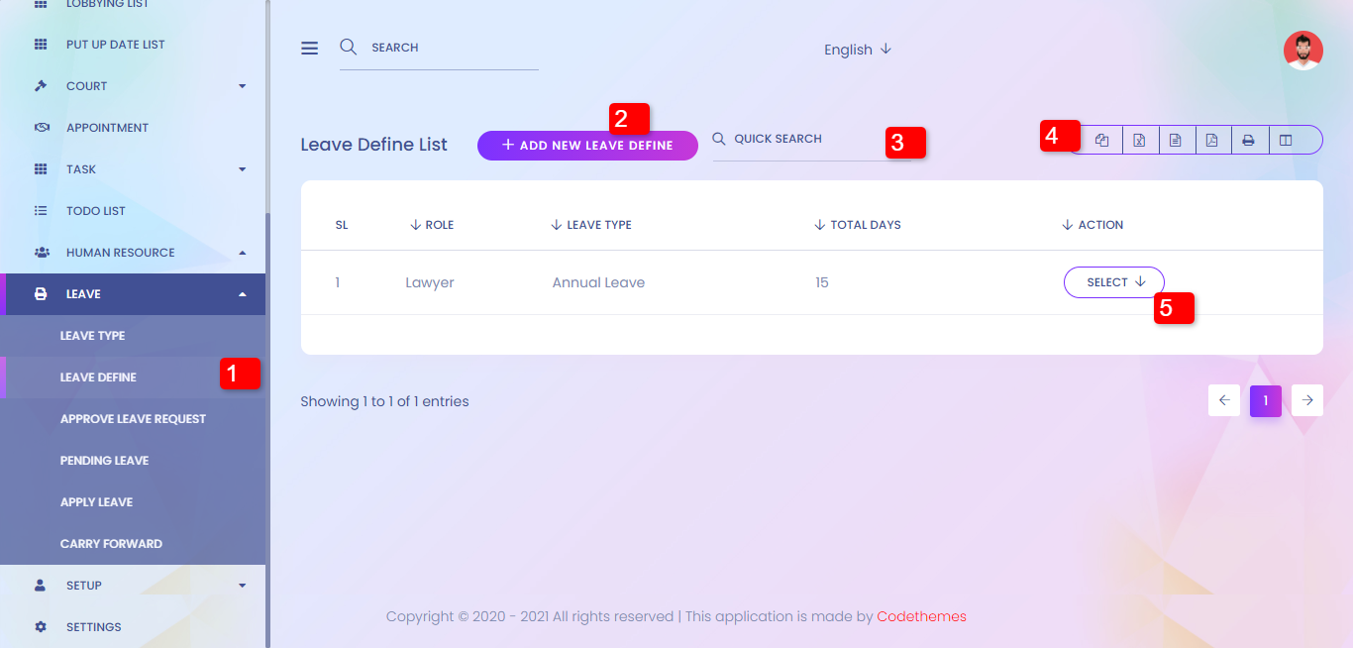1353x648 pixels.
Task: Export the list as PDF
Action: (x=1211, y=141)
